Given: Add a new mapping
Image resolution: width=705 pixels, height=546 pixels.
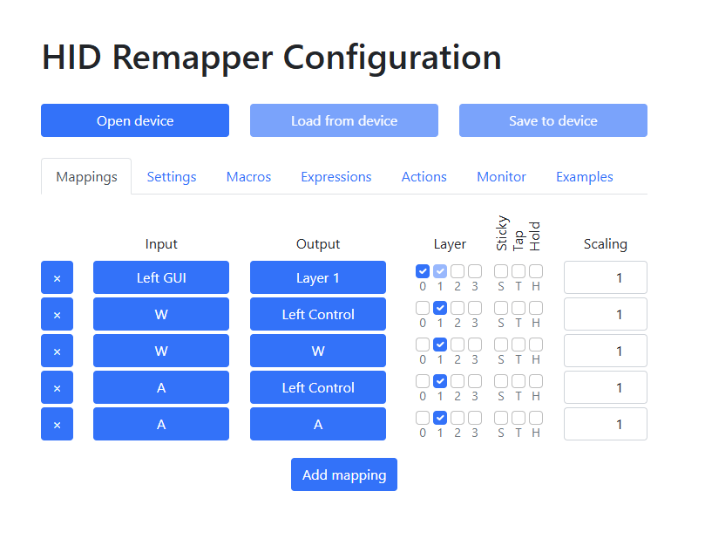Looking at the screenshot, I should tap(344, 474).
